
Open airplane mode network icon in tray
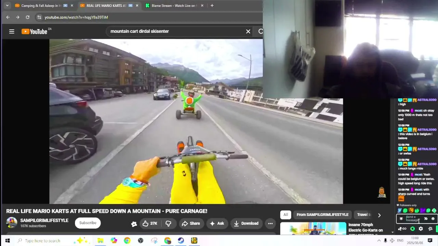[392, 241]
